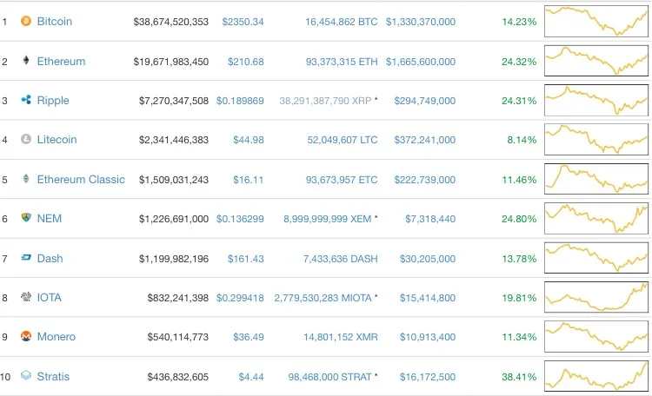The image size is (652, 396).
Task: Click the Ripple logo icon
Action: pos(26,100)
